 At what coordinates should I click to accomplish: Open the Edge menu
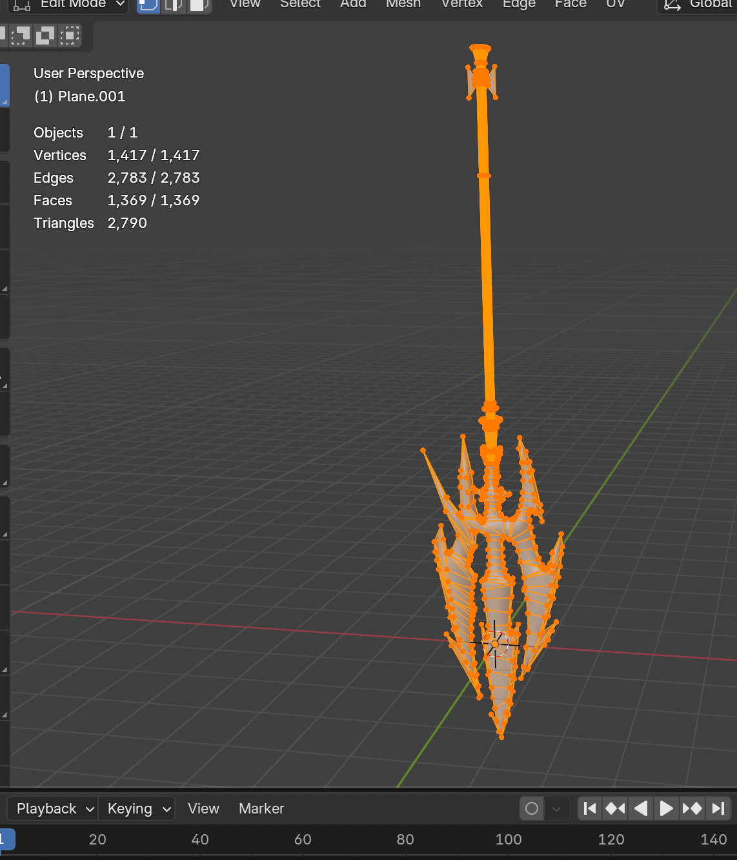point(519,4)
